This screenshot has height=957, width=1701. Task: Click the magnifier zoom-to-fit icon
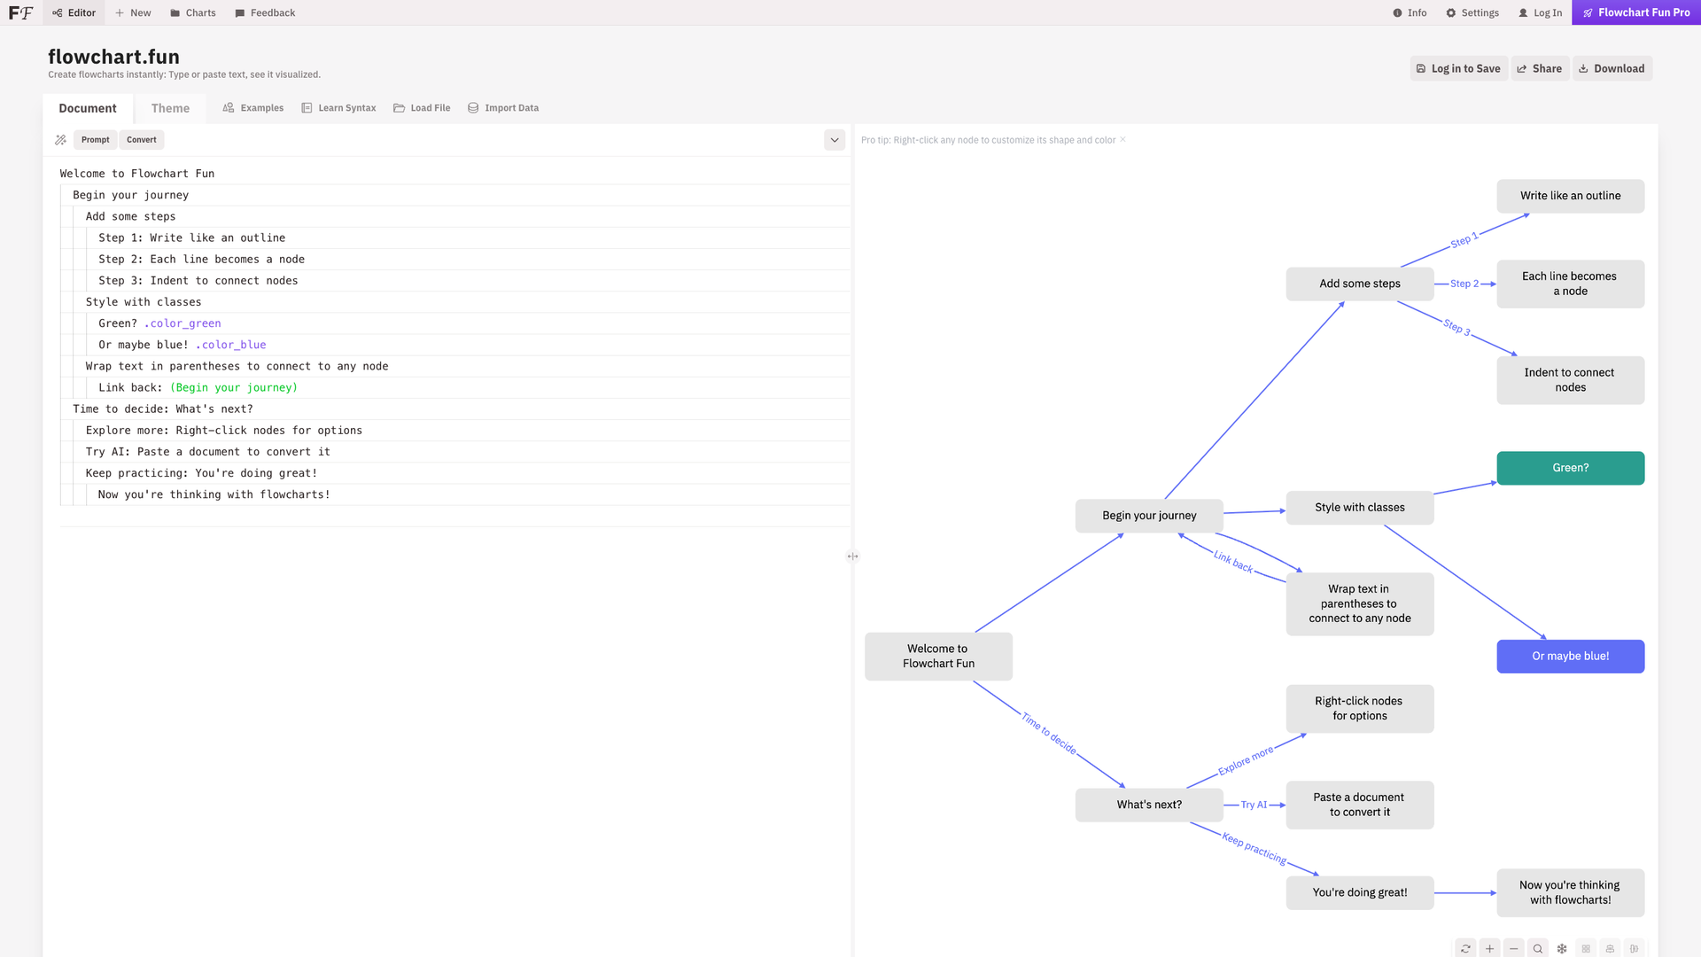(x=1537, y=947)
